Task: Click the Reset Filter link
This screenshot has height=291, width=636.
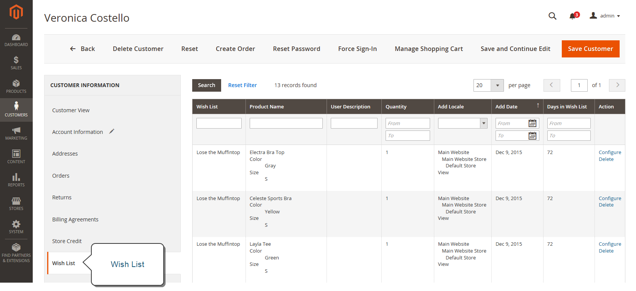Action: coord(242,85)
